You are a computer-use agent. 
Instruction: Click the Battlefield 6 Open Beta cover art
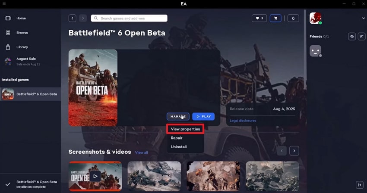tap(93, 87)
